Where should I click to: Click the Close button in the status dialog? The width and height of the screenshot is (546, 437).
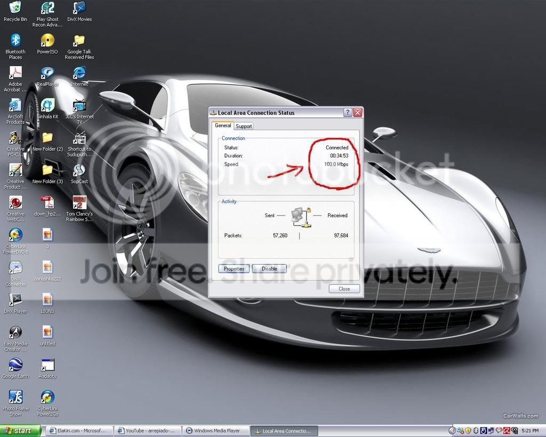tap(344, 289)
